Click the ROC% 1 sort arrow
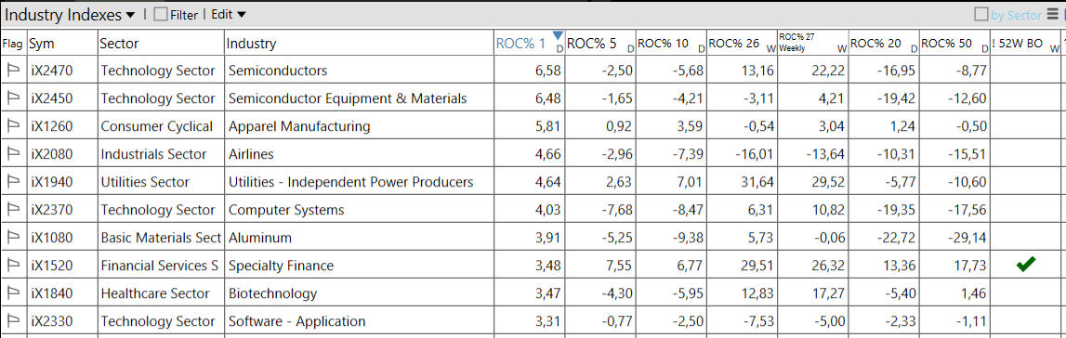Viewport: 1066px width, 338px height. (559, 35)
